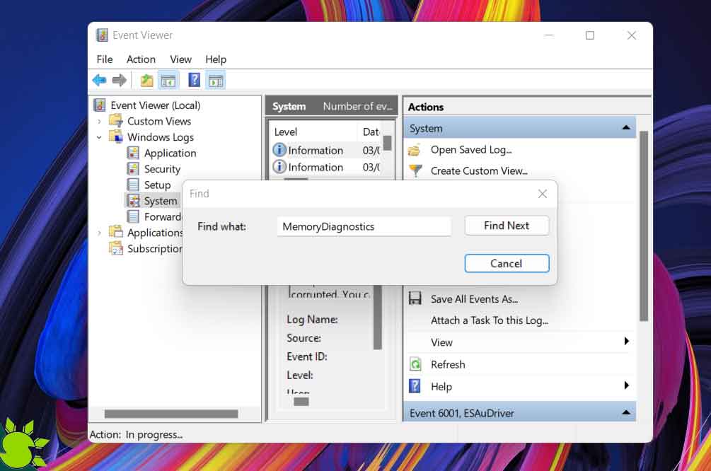Open the Action menu
The width and height of the screenshot is (711, 471).
click(141, 59)
